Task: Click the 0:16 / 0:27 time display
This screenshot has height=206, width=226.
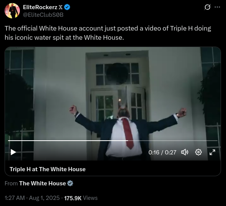Action: (162, 152)
